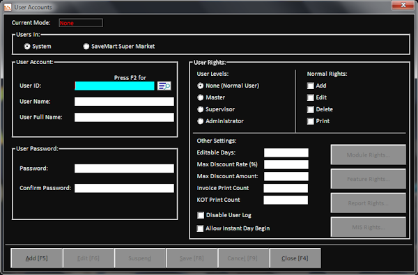
Task: Click into the User Full Name field
Action: pyautogui.click(x=124, y=117)
